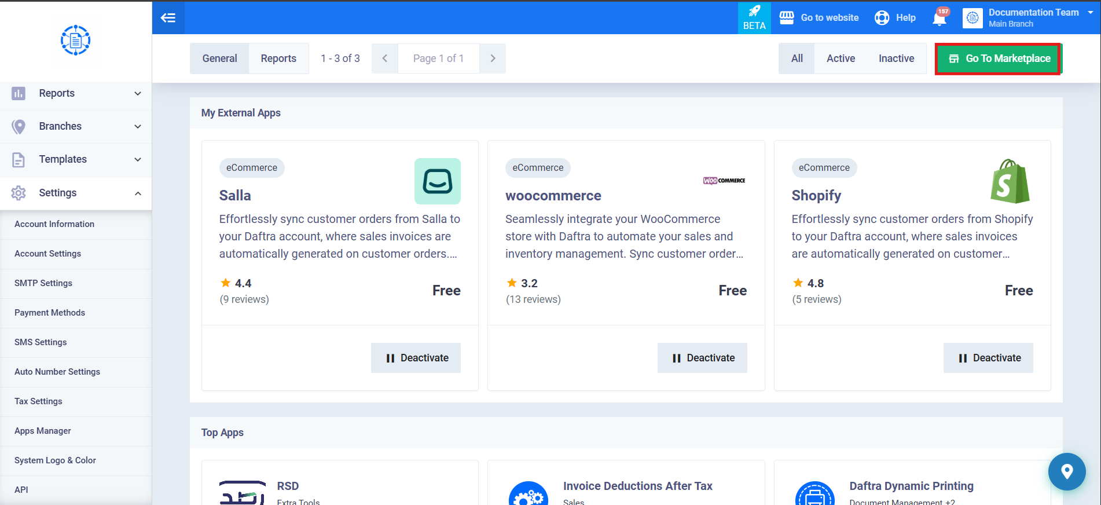Click the WooCommerce logo
This screenshot has height=505, width=1101.
[x=724, y=181]
